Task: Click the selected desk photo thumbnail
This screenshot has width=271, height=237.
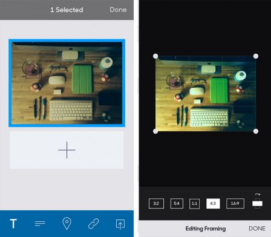Action: tap(67, 83)
